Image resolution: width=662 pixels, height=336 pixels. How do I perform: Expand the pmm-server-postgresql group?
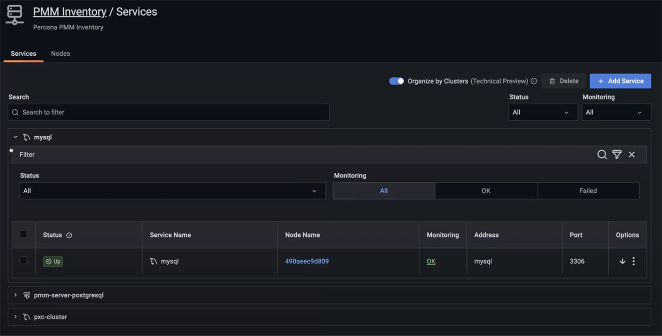pyautogui.click(x=16, y=295)
